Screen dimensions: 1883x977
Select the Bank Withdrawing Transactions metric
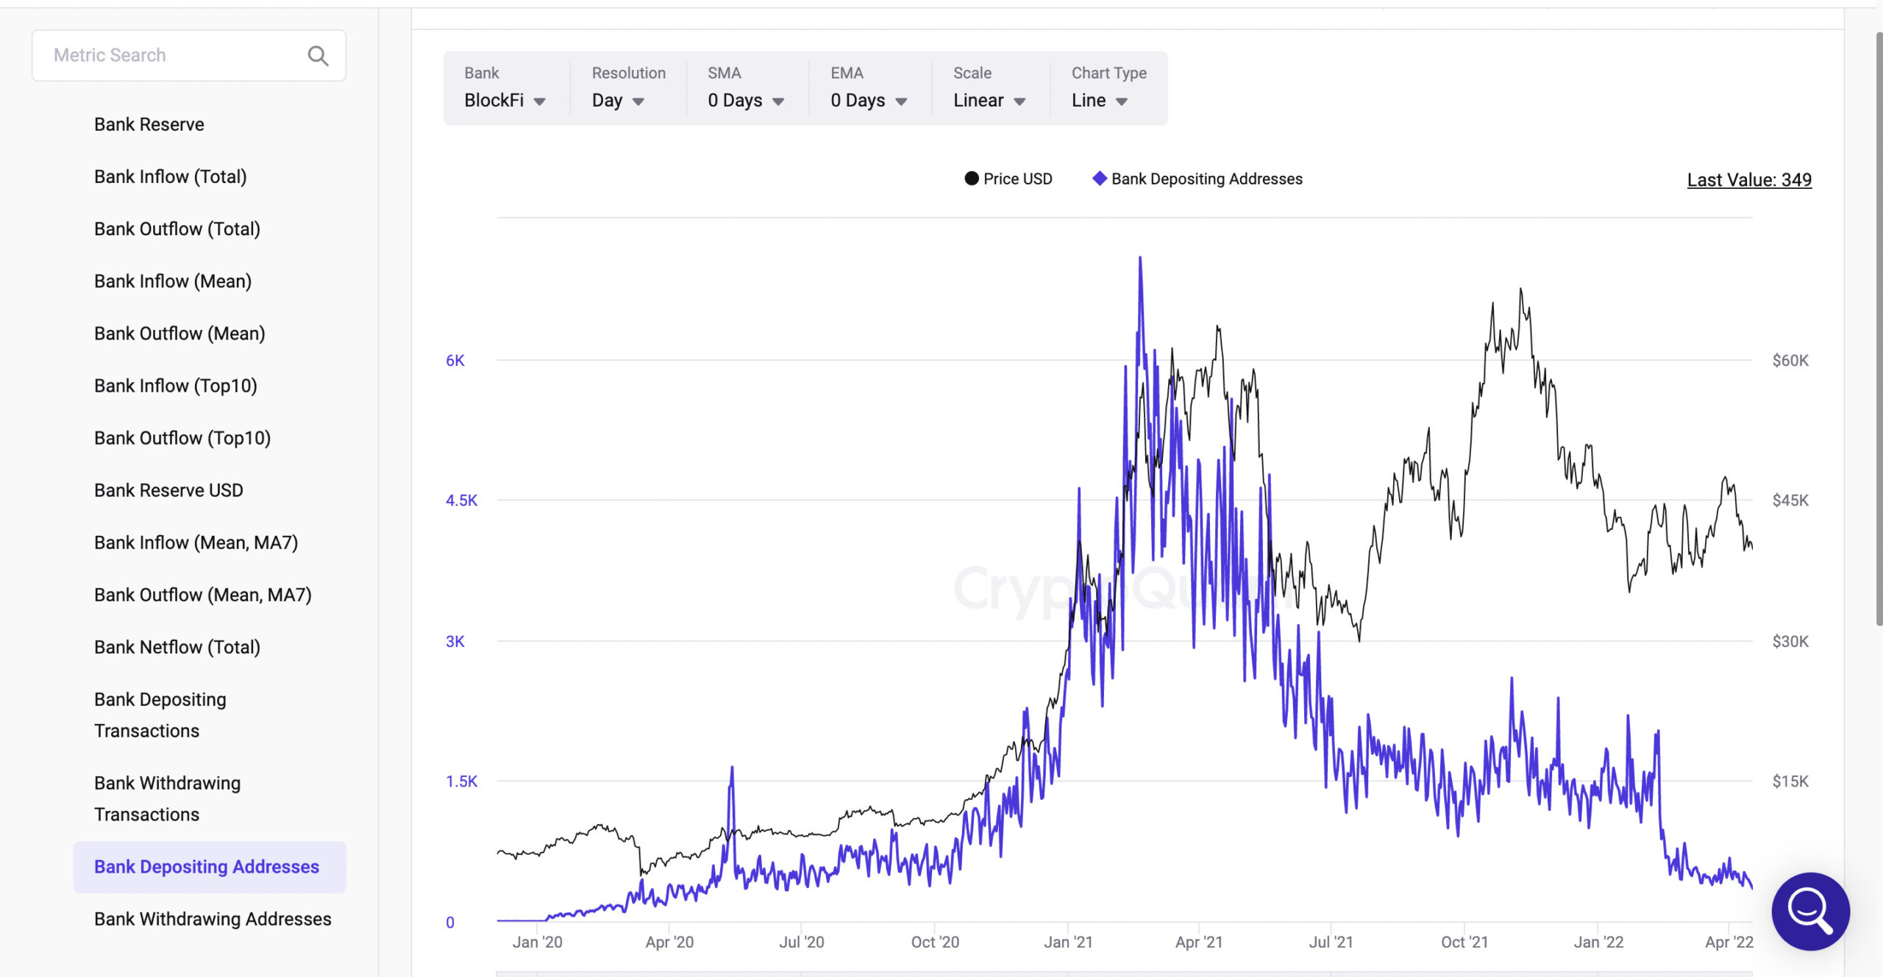click(x=168, y=798)
